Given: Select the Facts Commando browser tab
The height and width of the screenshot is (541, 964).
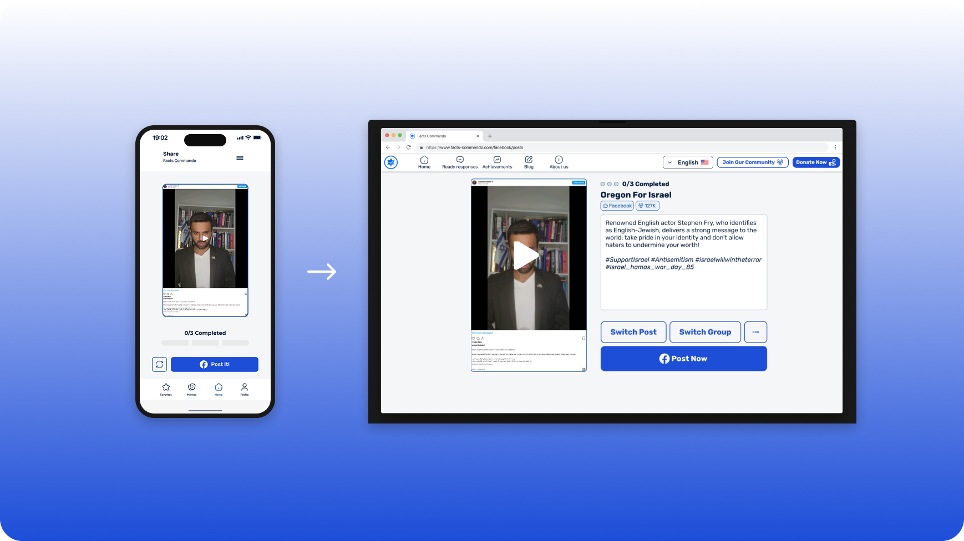Looking at the screenshot, I should pos(445,136).
